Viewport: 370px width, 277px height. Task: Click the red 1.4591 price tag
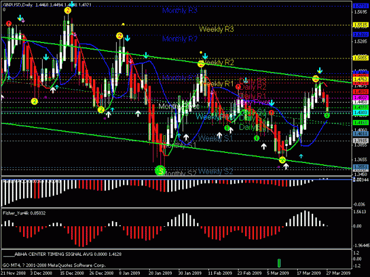pos(361,92)
